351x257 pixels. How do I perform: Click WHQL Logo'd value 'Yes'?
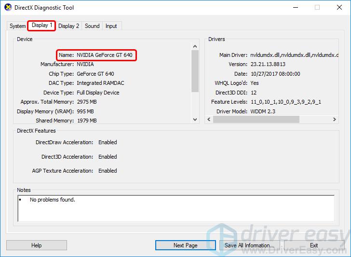[255, 83]
